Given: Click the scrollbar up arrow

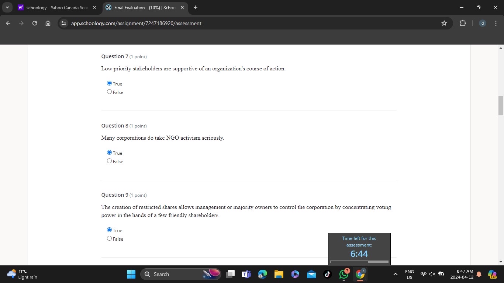Looking at the screenshot, I should [501, 48].
